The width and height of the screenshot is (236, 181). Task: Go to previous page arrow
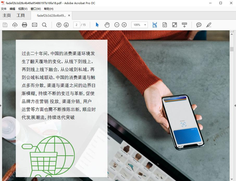59,25
